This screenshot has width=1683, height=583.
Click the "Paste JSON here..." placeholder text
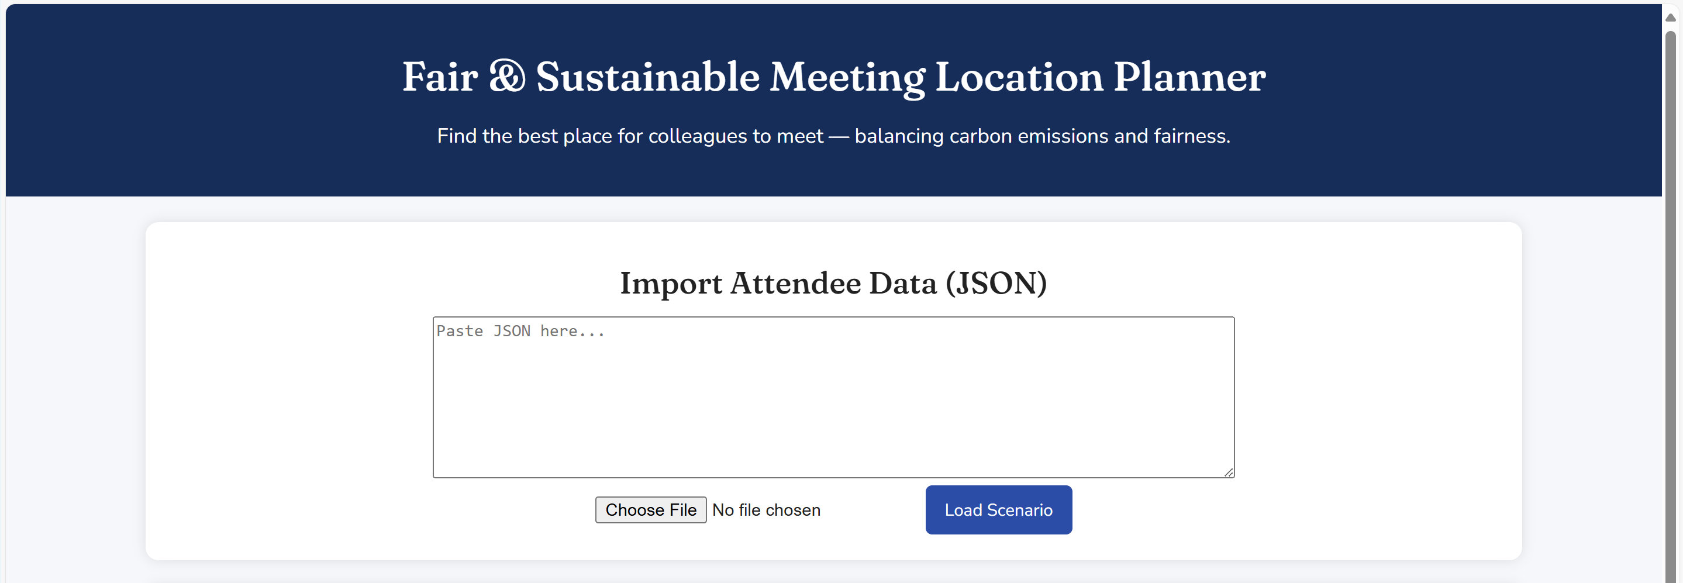click(x=520, y=332)
